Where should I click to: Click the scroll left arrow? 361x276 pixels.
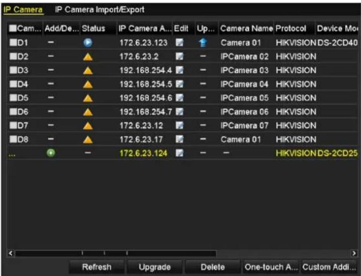click(11, 253)
